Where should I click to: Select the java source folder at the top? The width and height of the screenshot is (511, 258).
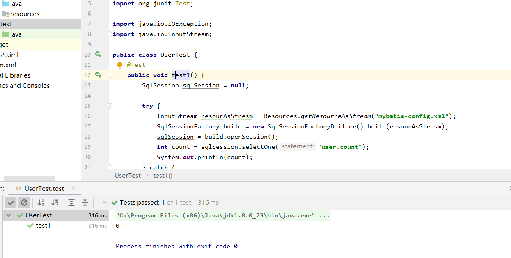11,4
